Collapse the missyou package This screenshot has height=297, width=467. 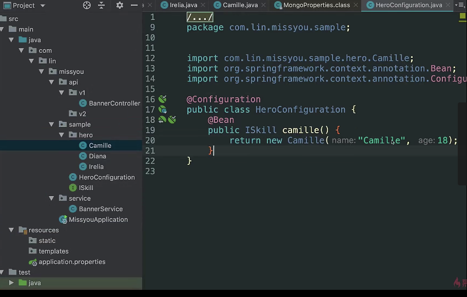42,72
